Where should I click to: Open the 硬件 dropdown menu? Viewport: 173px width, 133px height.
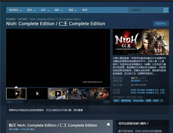pos(59,10)
